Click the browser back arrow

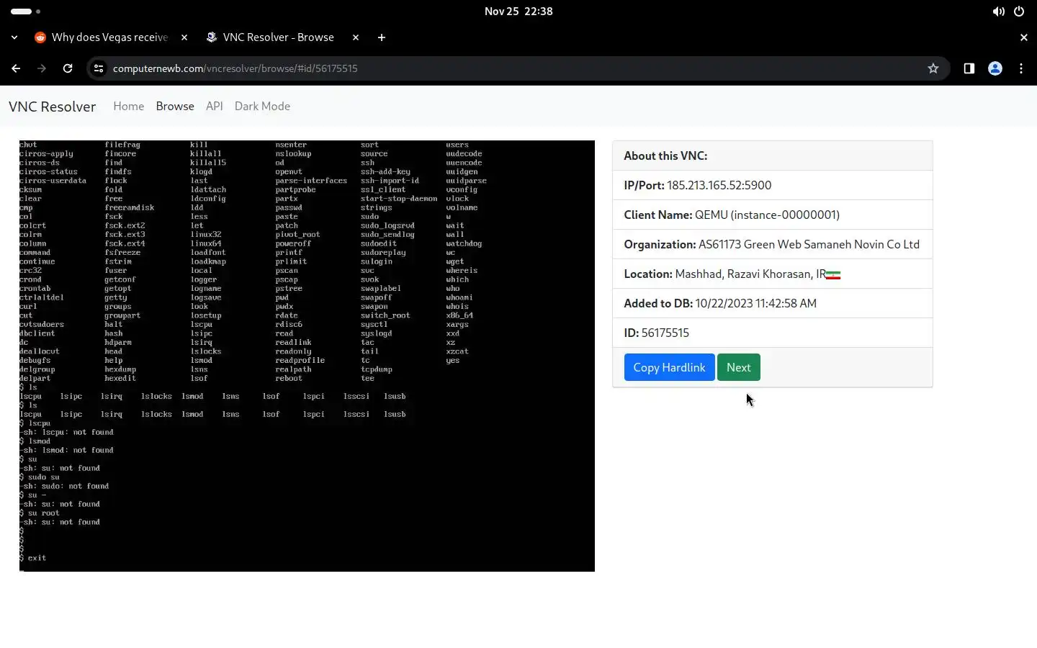pyautogui.click(x=16, y=68)
